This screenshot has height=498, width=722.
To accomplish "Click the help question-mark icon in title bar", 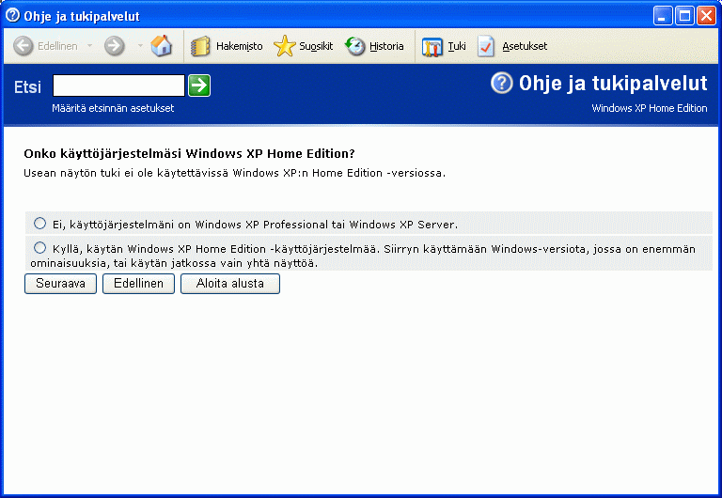I will 12,16.
